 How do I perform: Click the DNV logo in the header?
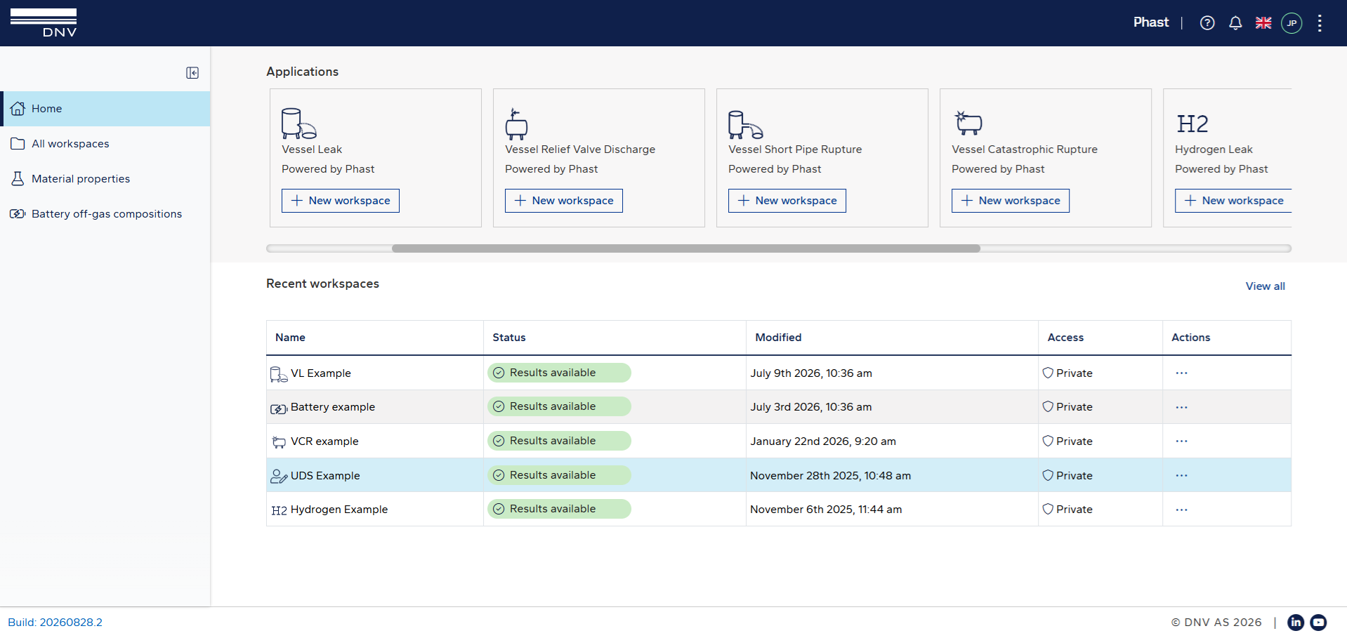click(x=44, y=22)
